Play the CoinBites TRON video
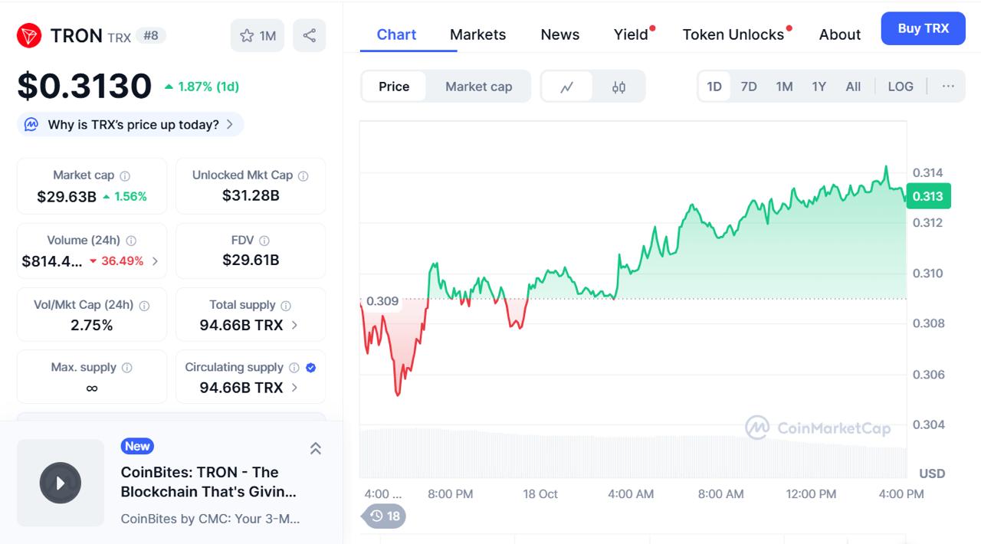The width and height of the screenshot is (981, 544). tap(61, 483)
